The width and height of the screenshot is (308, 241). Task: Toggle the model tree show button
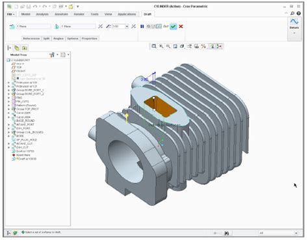click(x=9, y=48)
